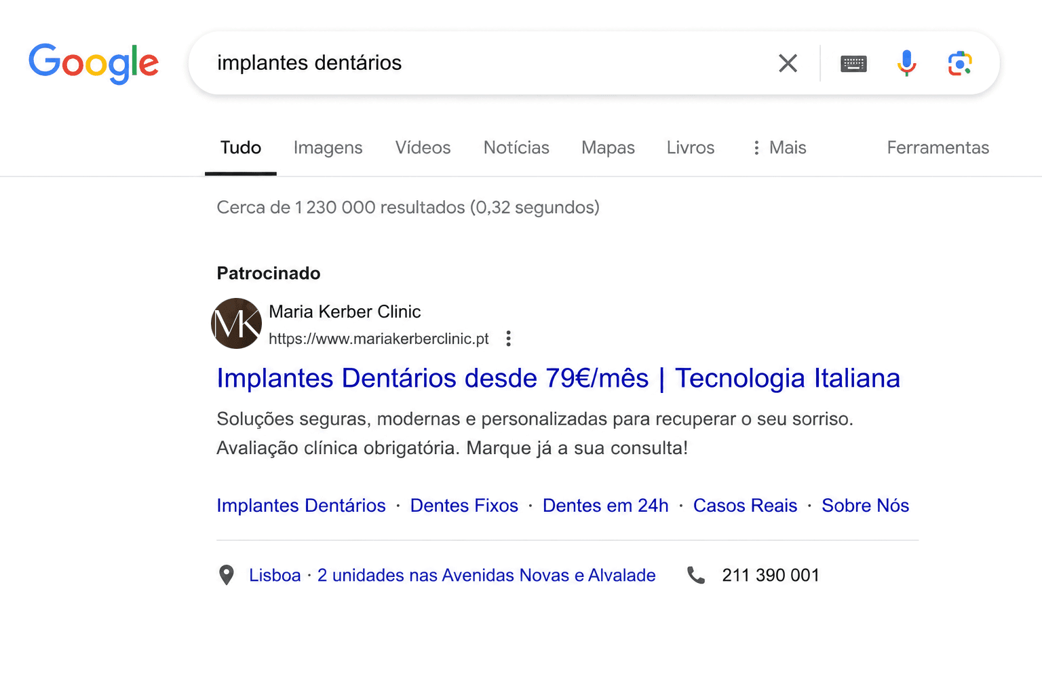The height and width of the screenshot is (695, 1042).
Task: Click the Google logo
Action: pos(94,63)
